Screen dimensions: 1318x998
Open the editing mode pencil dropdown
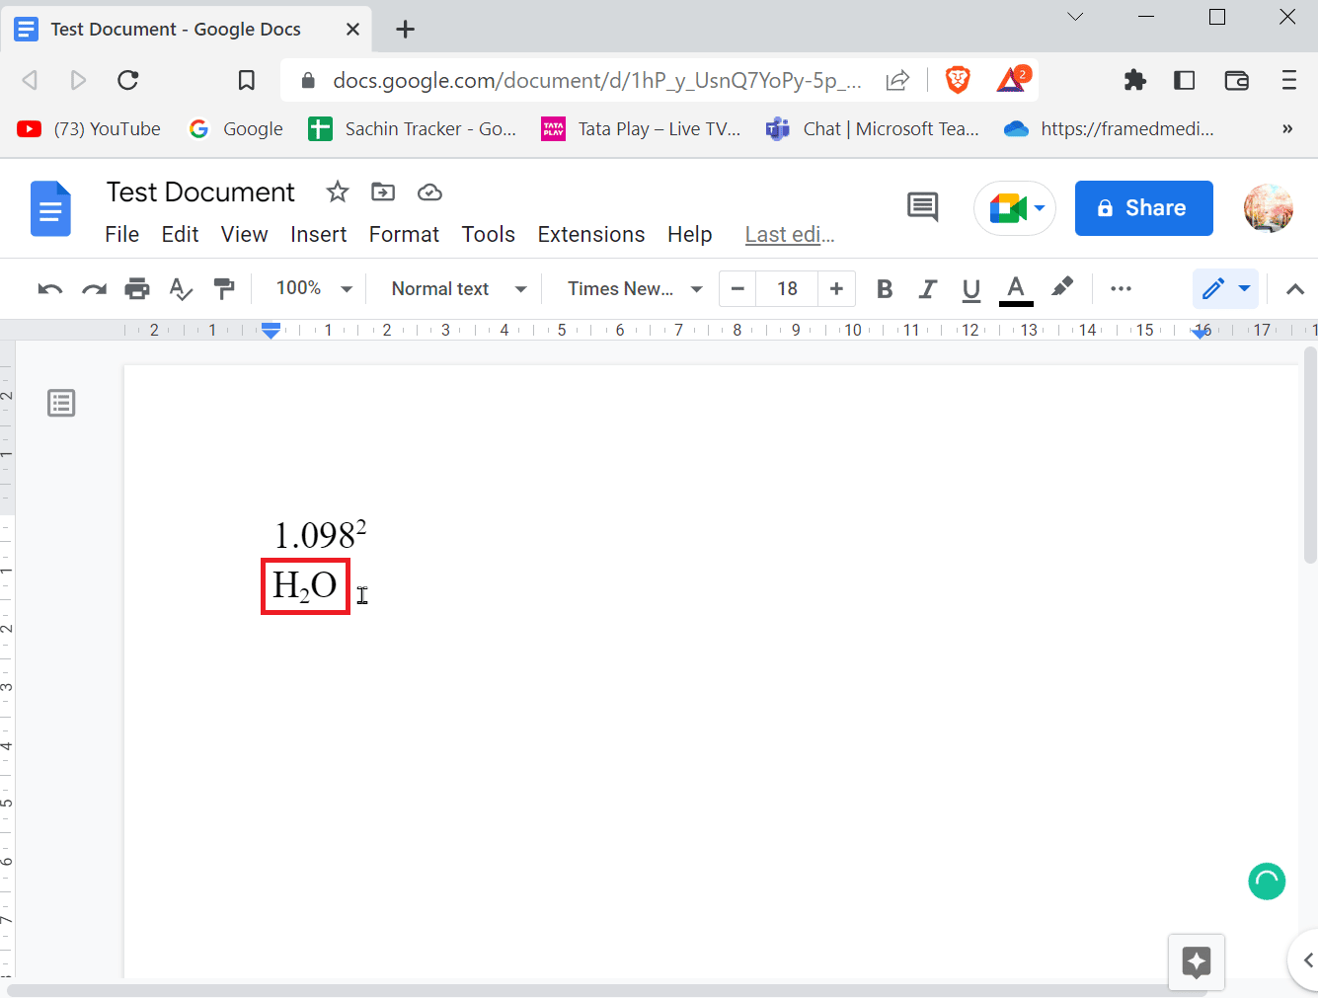[1225, 289]
